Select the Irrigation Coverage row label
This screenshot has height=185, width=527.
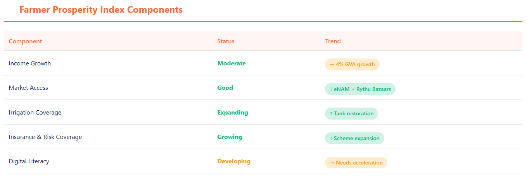pos(35,113)
